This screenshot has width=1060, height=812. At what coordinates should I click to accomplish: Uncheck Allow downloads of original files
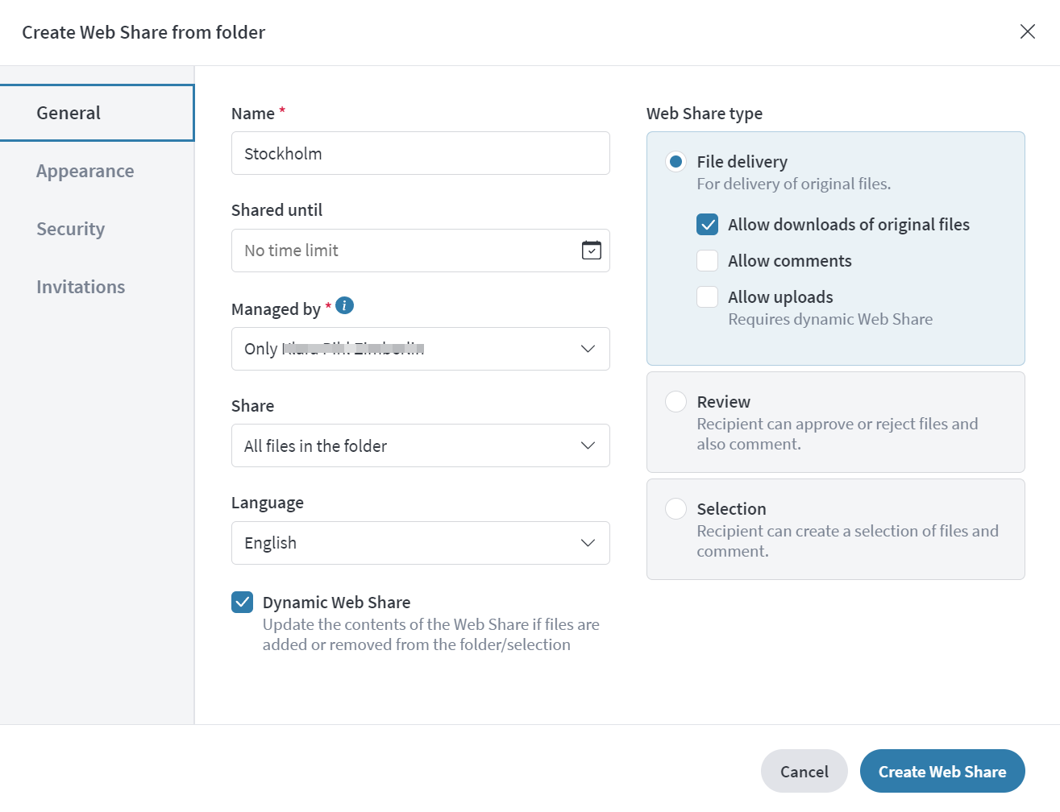tap(707, 225)
